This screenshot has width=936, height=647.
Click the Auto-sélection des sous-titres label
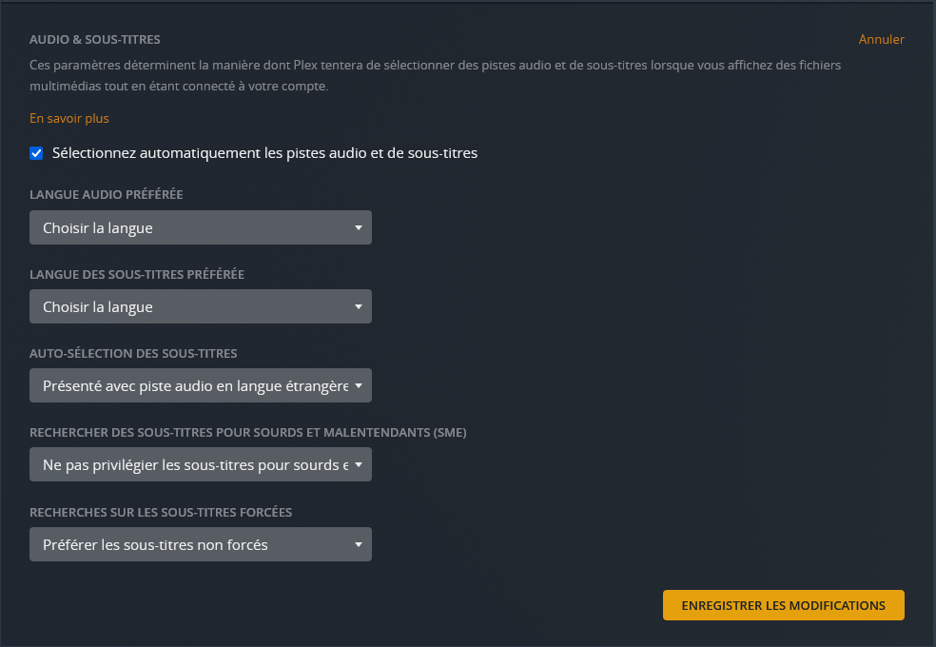(133, 353)
